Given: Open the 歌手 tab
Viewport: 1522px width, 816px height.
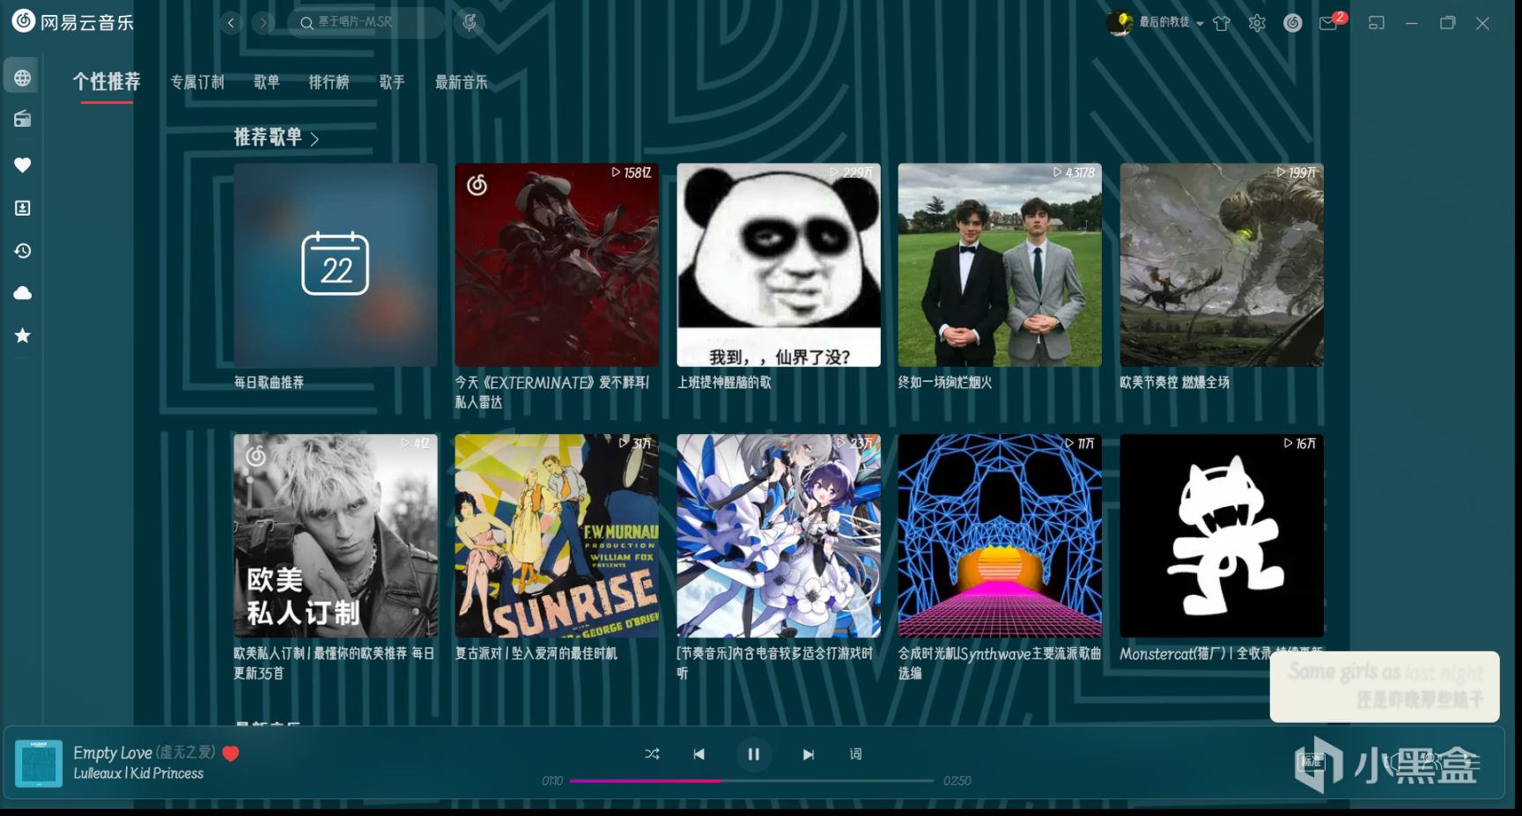Looking at the screenshot, I should [x=392, y=82].
